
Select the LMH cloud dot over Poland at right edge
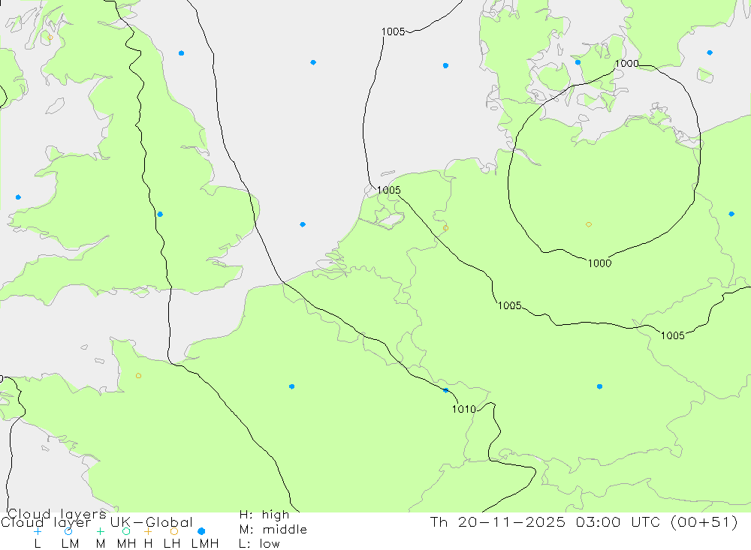[x=731, y=214]
